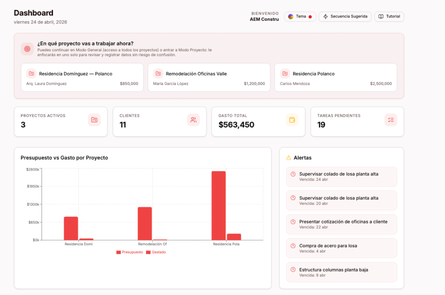Click the lightning bolt icon
This screenshot has width=445, height=295.
point(325,16)
